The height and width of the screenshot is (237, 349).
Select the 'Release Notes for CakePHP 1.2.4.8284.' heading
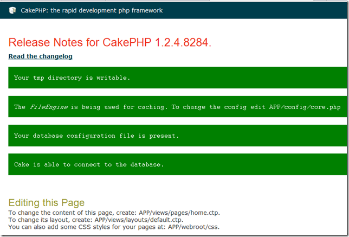pos(109,42)
